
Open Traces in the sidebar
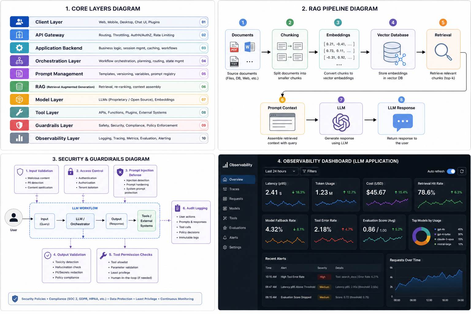(238, 189)
